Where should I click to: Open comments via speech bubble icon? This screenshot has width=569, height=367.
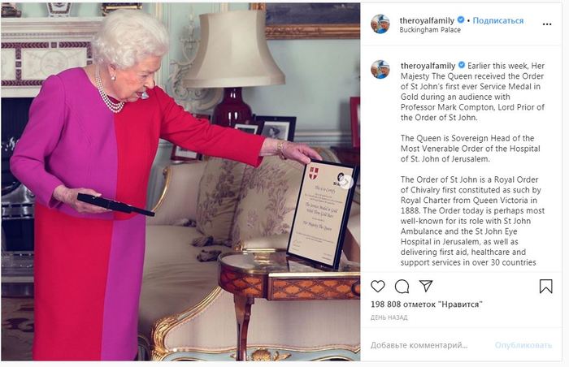point(402,287)
